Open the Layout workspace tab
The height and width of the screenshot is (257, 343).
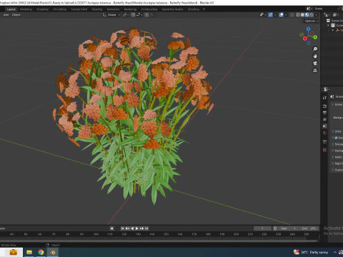click(x=11, y=9)
